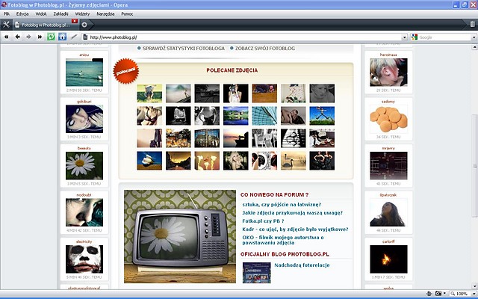Image resolution: width=478 pixels, height=299 pixels.
Task: Add a new tab with plus icon
Action: (84, 25)
